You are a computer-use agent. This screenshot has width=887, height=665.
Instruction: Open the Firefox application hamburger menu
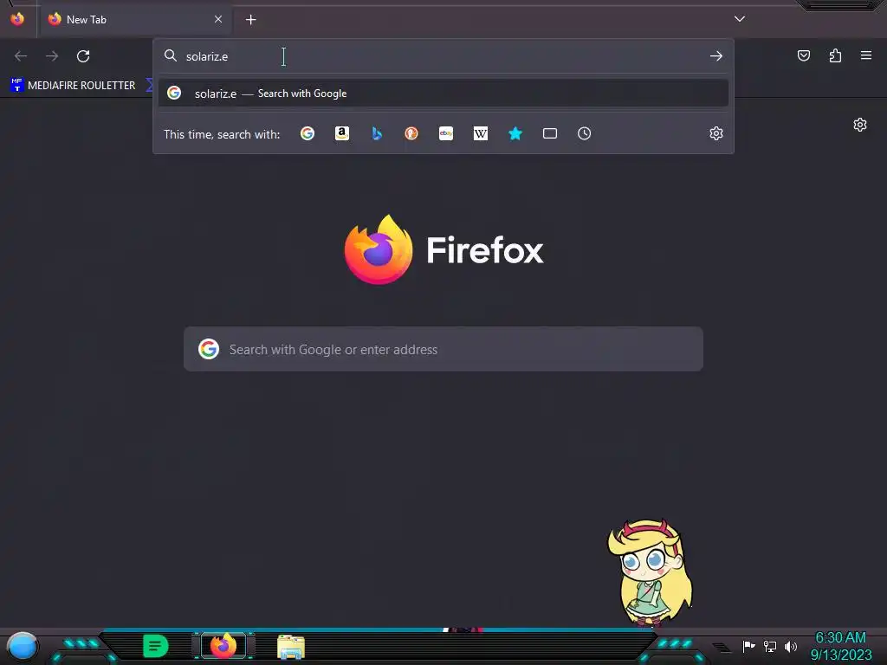(x=866, y=55)
